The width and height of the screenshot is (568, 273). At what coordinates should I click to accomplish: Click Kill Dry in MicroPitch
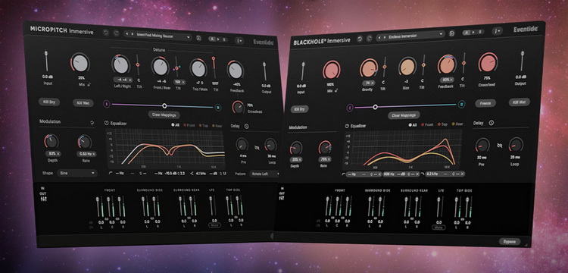[49, 102]
